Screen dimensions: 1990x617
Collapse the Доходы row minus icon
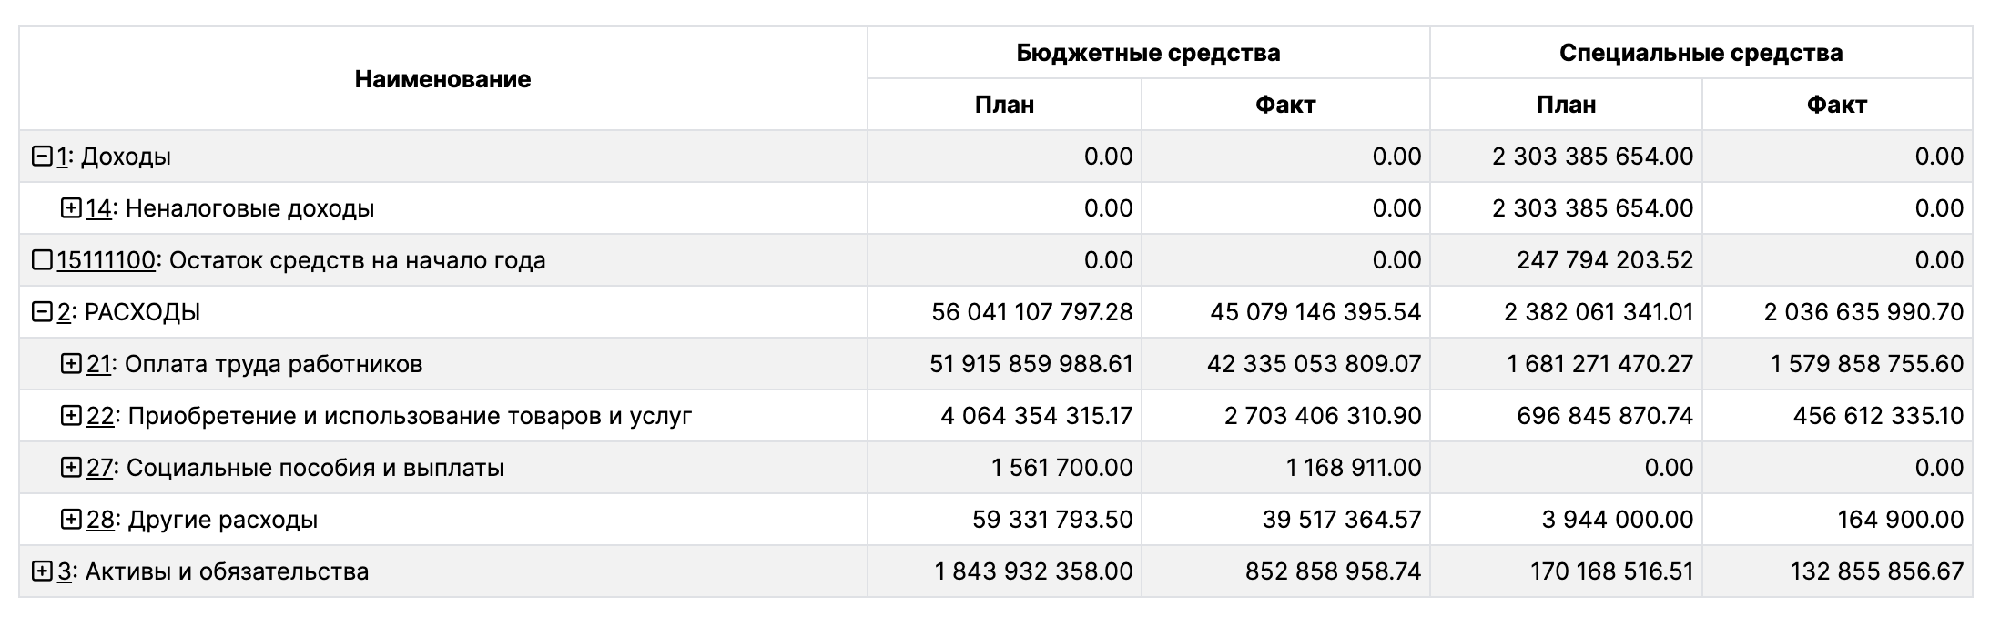[x=42, y=157]
